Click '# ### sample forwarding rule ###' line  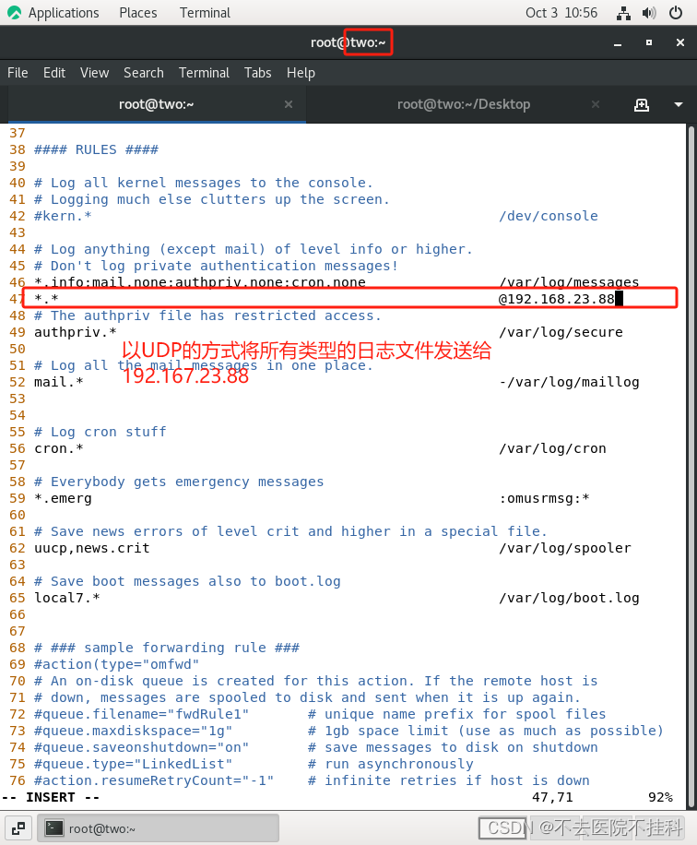[x=167, y=648]
